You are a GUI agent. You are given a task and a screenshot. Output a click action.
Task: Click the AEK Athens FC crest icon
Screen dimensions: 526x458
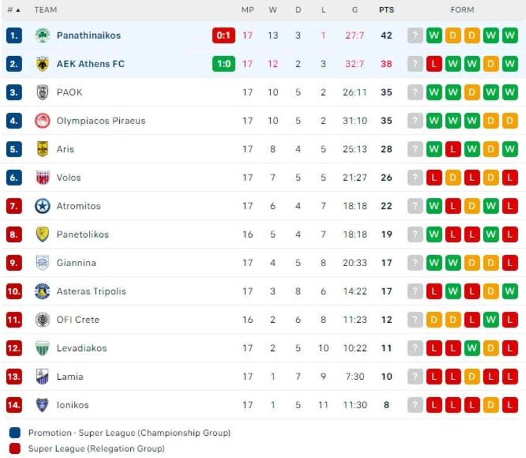[x=42, y=64]
